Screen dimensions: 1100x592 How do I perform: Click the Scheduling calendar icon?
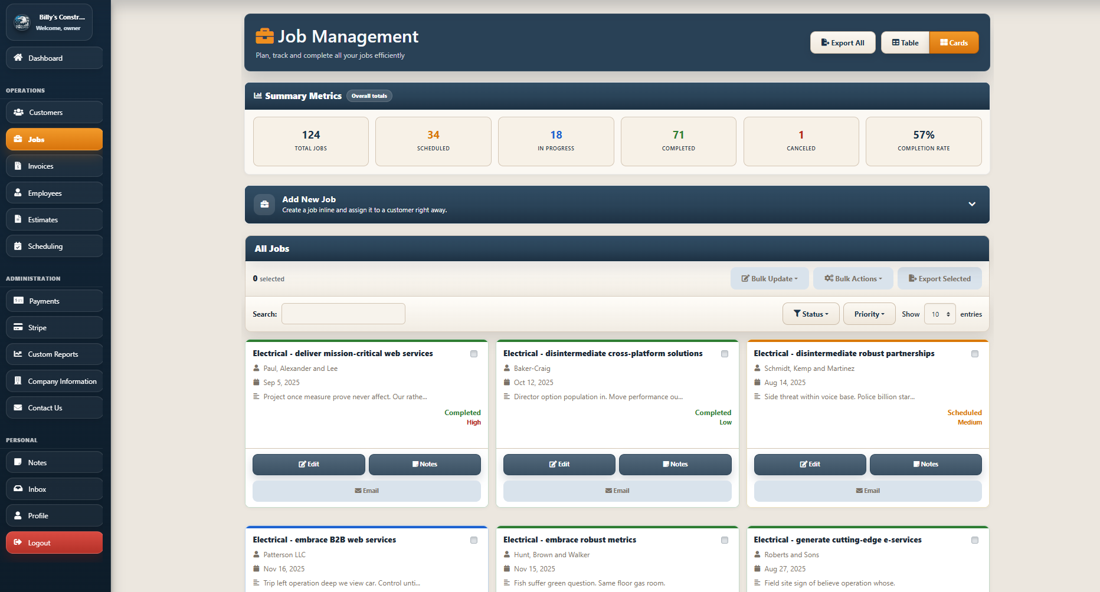click(18, 246)
